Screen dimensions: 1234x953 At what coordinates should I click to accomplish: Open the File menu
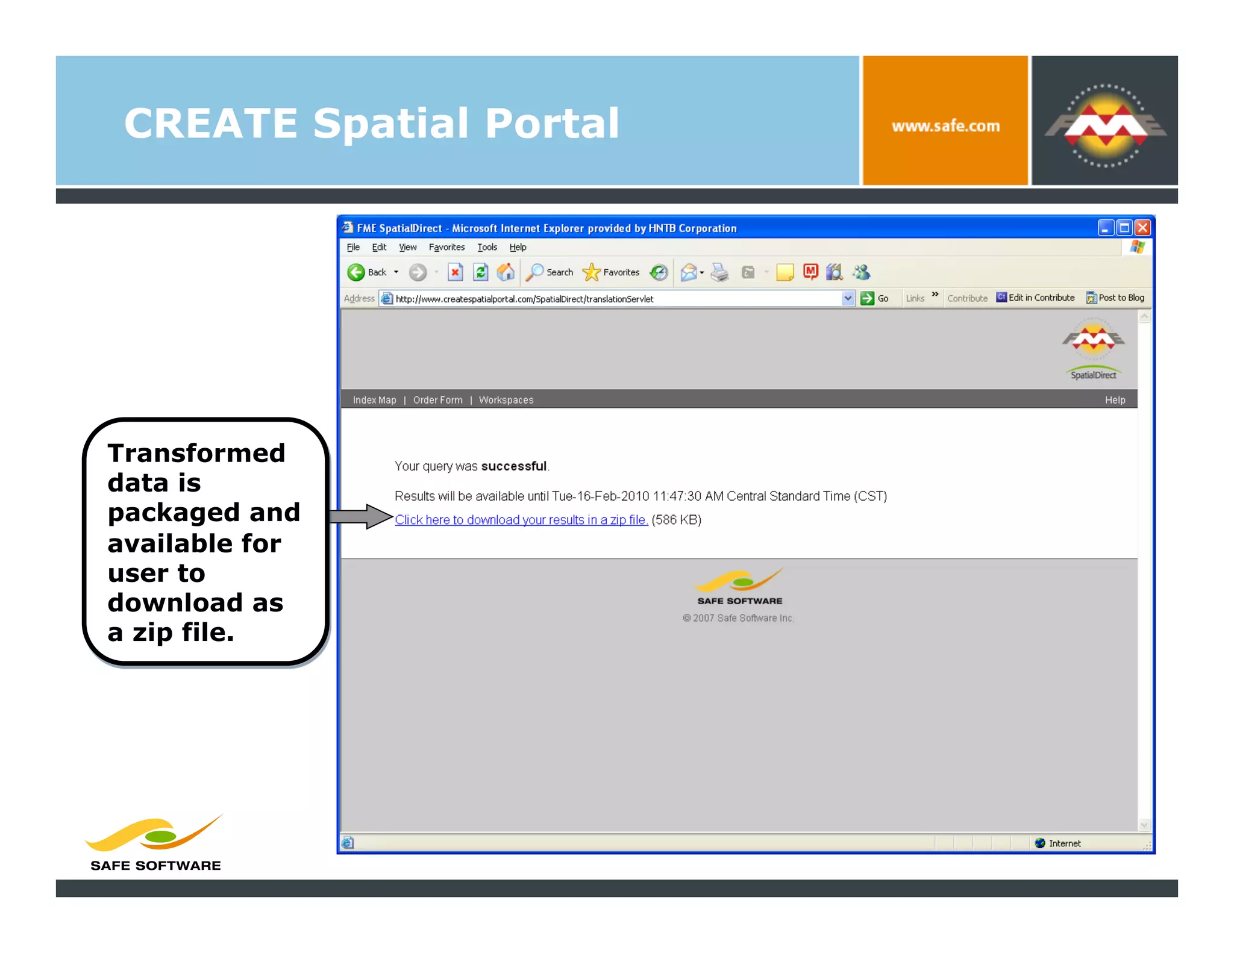click(353, 247)
